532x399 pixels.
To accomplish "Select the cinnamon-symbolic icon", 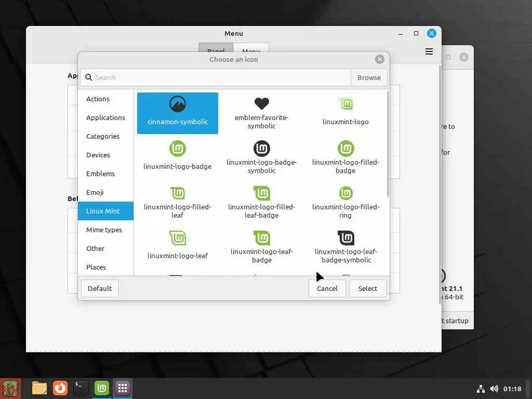I will [x=178, y=113].
